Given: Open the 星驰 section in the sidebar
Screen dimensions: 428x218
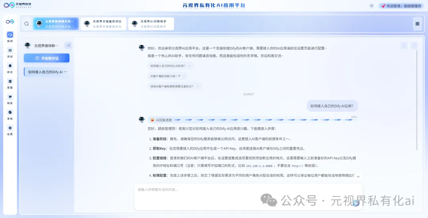Looking at the screenshot, I should pos(10,115).
